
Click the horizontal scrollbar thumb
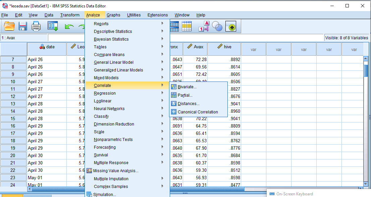138,189
